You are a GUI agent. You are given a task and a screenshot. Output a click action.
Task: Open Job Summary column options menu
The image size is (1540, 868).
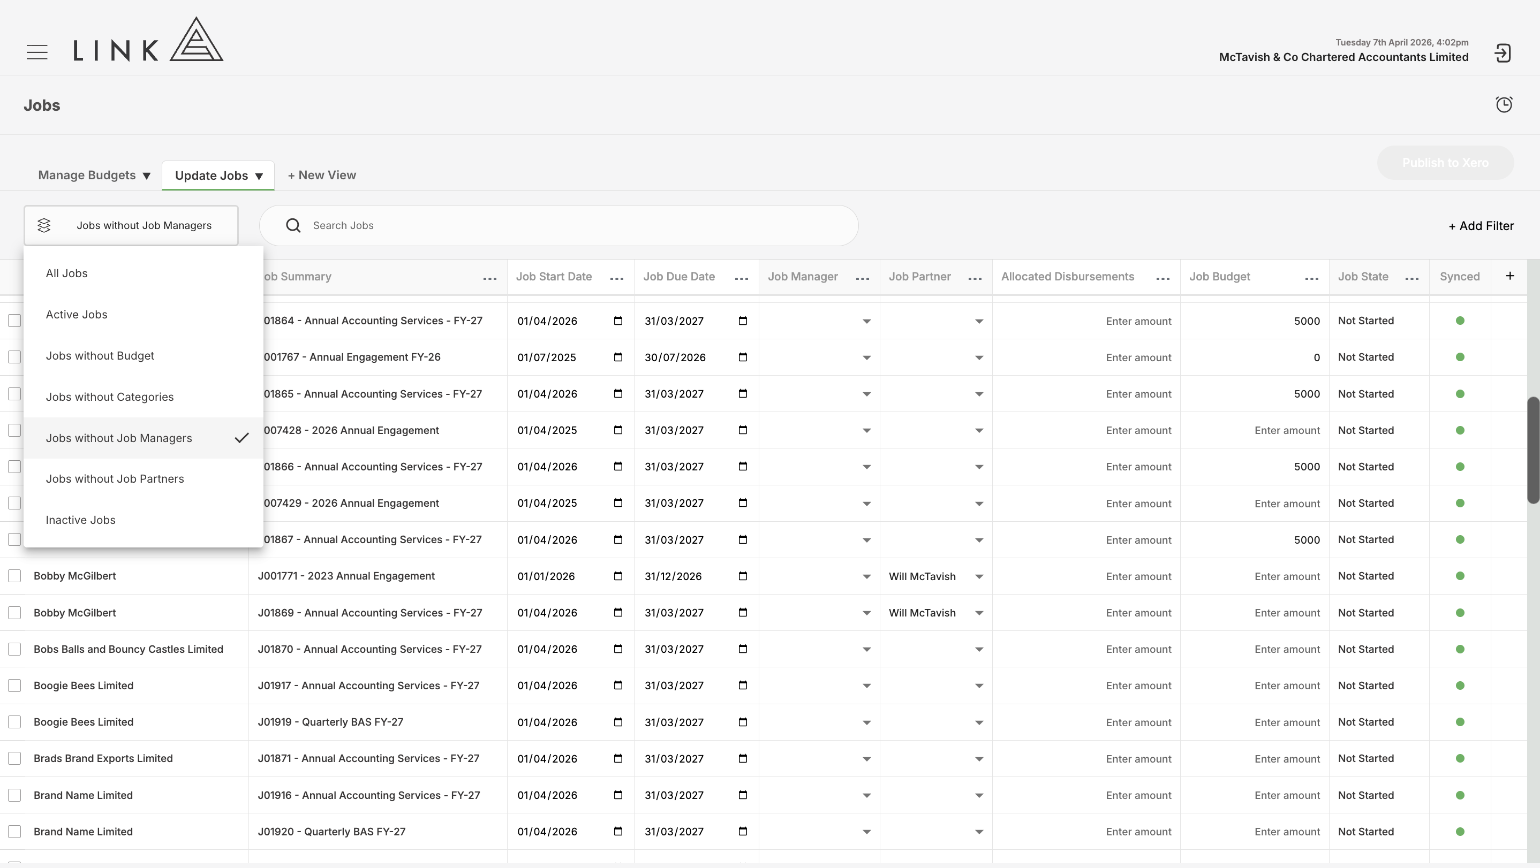click(x=489, y=278)
